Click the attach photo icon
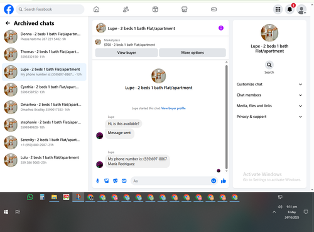Viewport: 314px width, 232px height. point(107,181)
